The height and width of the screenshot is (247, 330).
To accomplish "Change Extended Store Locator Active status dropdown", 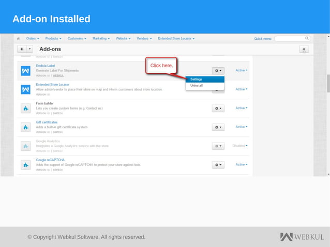I will pos(242,89).
